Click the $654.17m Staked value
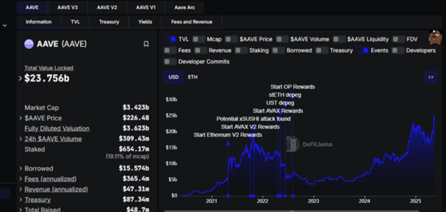This screenshot has height=212, width=446. pos(134,150)
